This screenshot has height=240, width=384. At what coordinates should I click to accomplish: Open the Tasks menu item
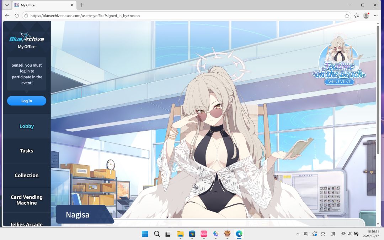tap(27, 151)
